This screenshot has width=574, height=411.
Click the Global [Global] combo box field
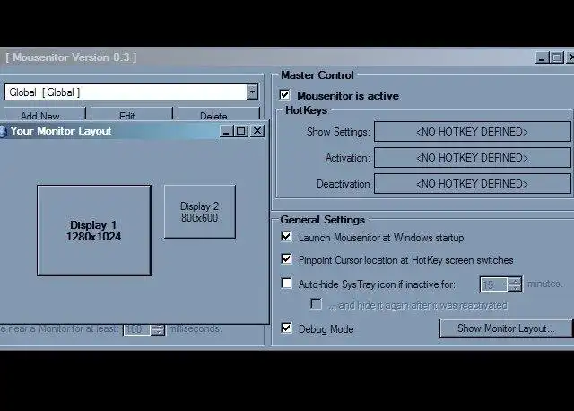tap(132, 92)
